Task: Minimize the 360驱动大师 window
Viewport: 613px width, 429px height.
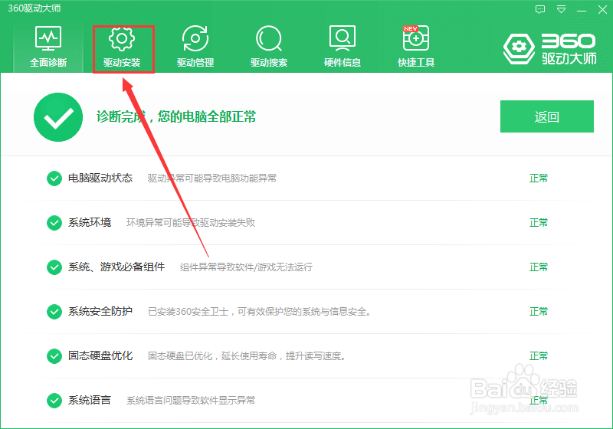Action: [x=582, y=9]
